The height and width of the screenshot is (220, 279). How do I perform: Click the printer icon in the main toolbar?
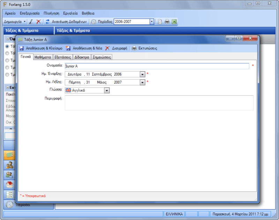(x=167, y=22)
